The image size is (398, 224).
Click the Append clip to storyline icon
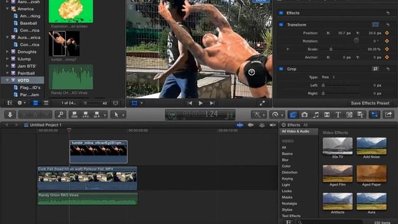[97, 114]
